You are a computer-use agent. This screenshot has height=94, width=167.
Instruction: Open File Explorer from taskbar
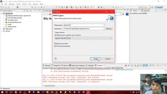38,92
